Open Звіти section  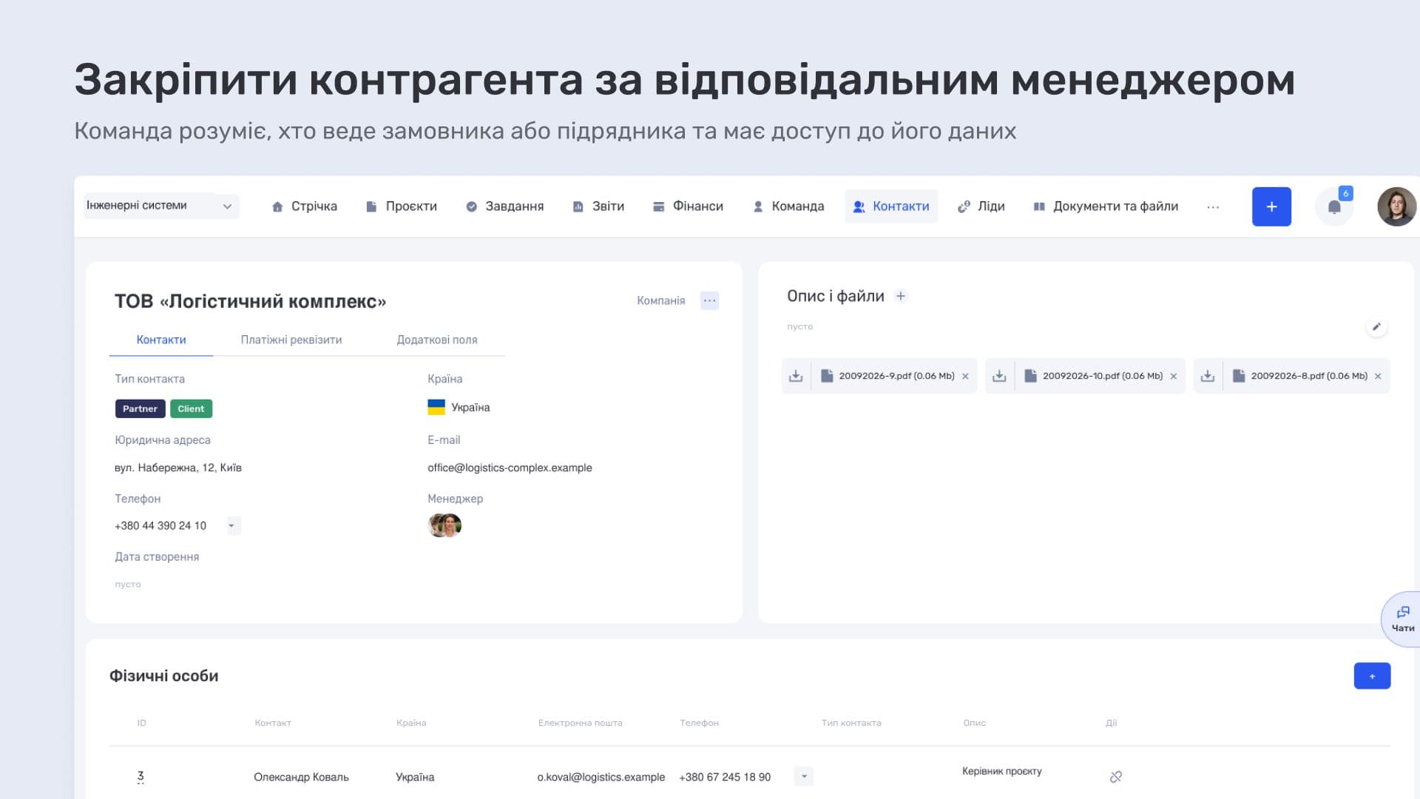coord(598,206)
